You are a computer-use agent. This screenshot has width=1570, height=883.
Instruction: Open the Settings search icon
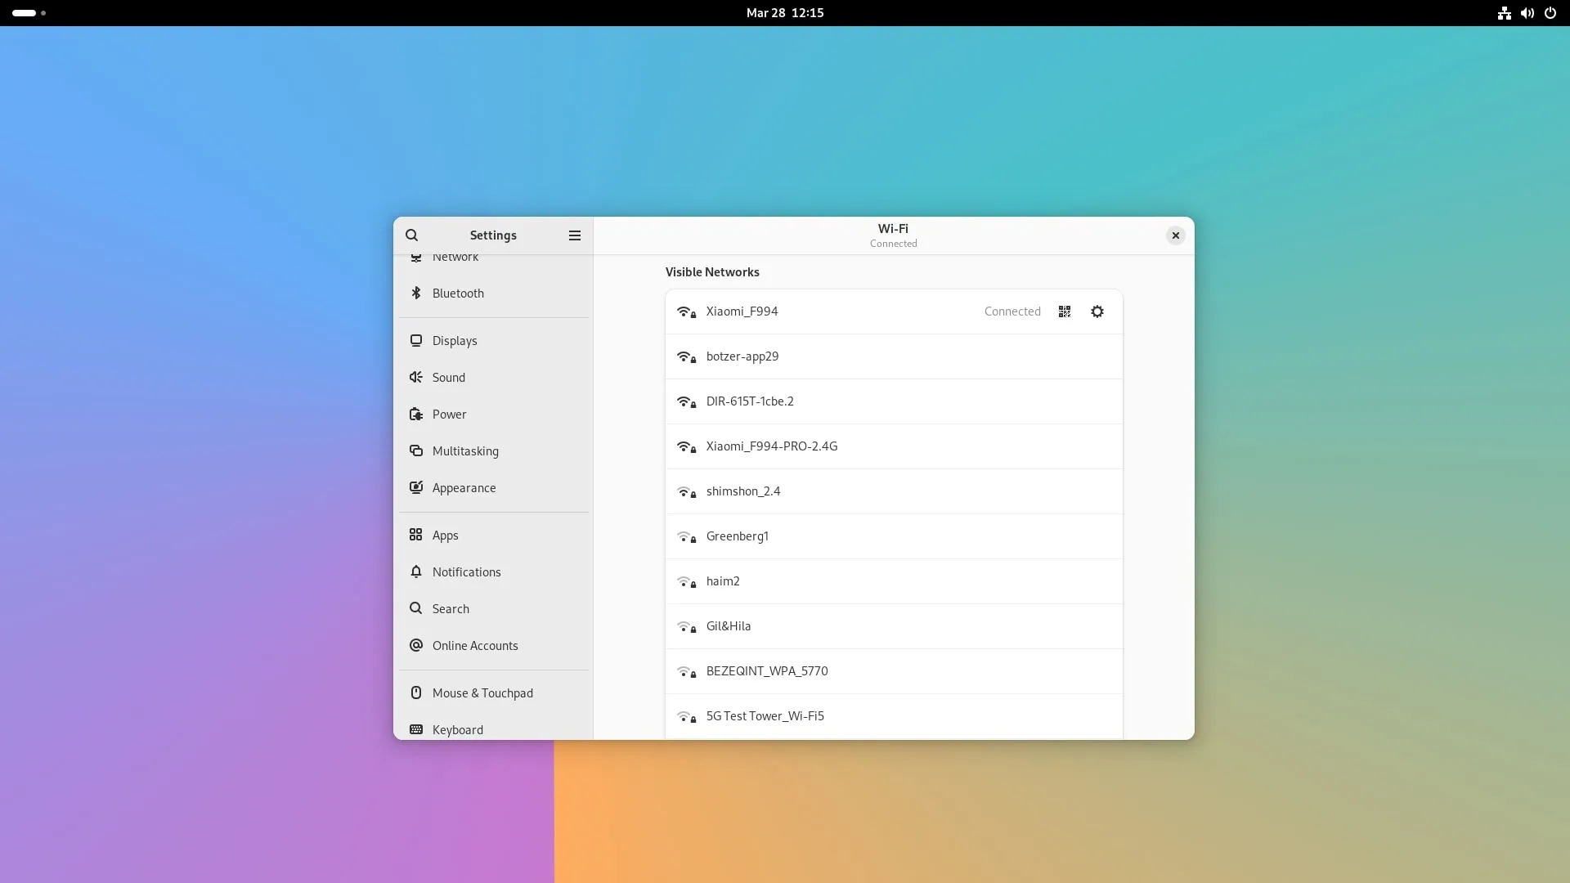(412, 235)
